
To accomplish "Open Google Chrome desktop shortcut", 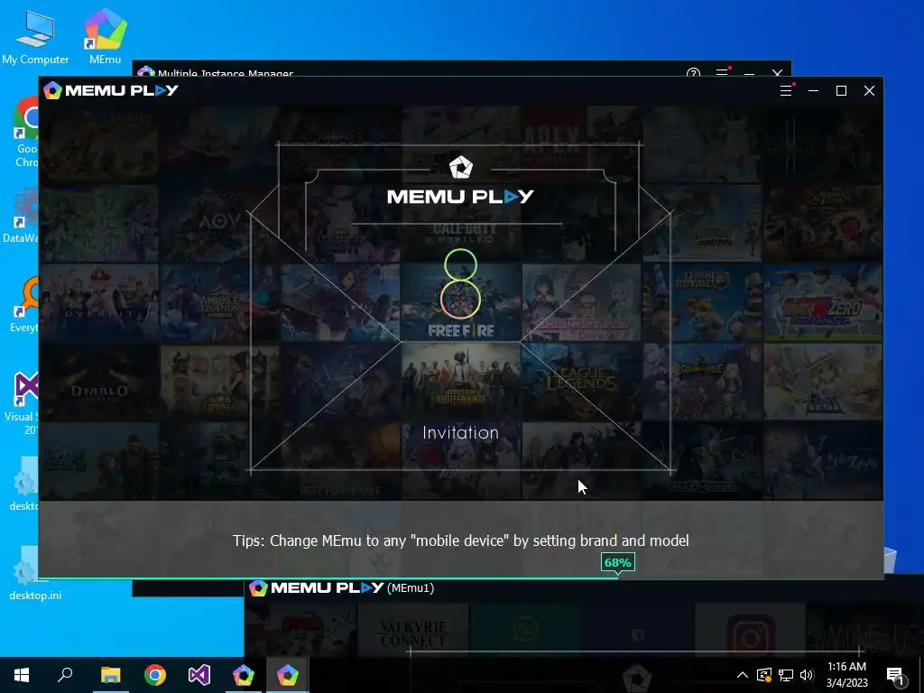I will tap(27, 133).
